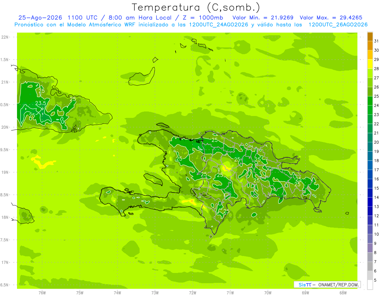
Task: Click the colorbar label "30"
Action: click(377, 50)
